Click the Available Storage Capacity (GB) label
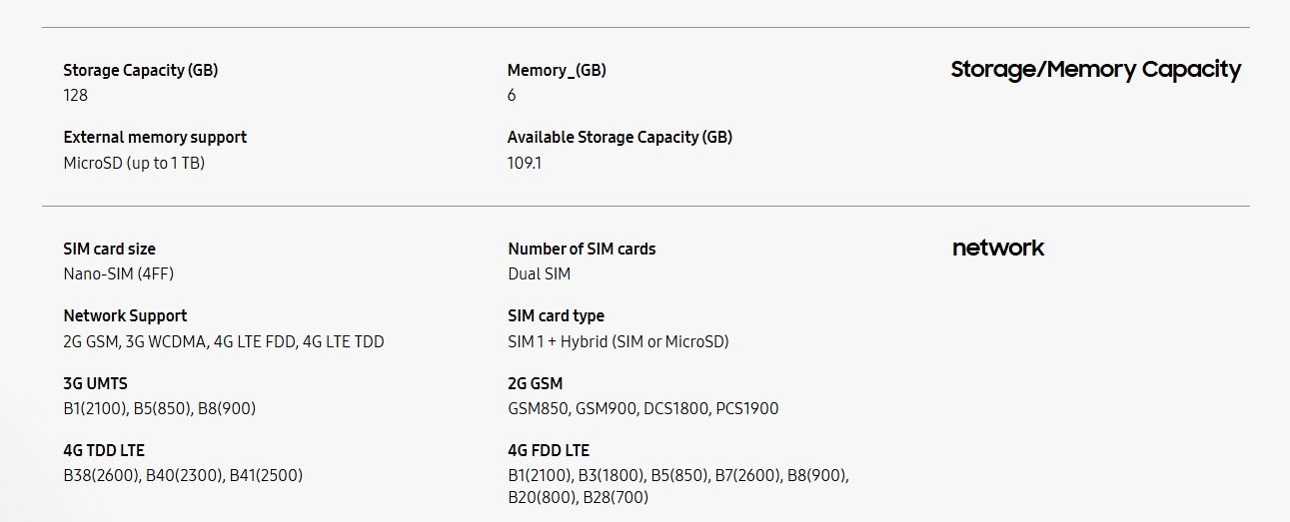Screen dimensions: 1290x522 point(620,137)
